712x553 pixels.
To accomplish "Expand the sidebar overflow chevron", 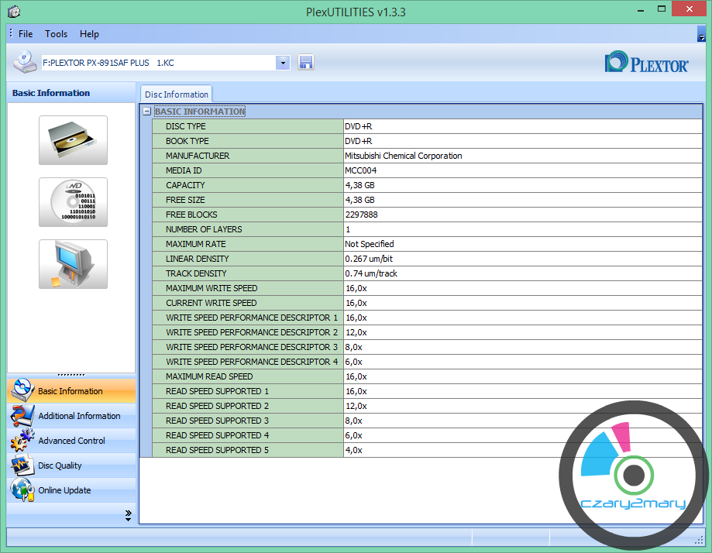I will point(128,515).
